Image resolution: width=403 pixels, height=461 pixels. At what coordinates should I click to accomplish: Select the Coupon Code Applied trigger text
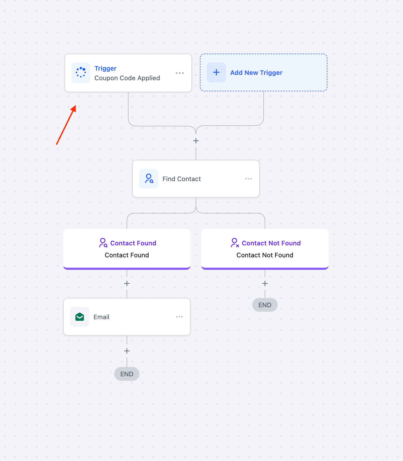tap(127, 78)
